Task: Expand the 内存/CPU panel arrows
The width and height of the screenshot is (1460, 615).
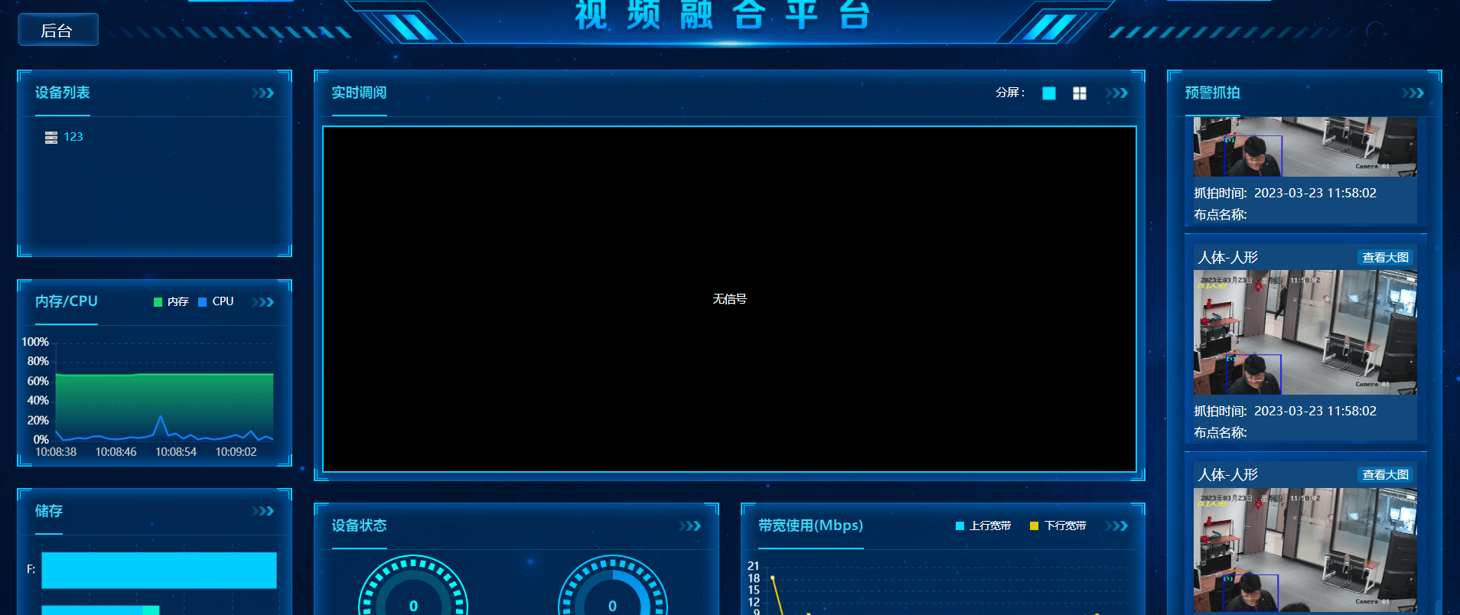Action: click(x=263, y=302)
